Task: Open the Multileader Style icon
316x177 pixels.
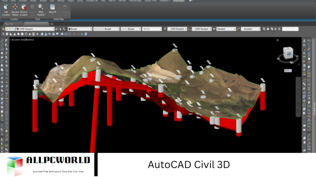Action: [239, 29]
